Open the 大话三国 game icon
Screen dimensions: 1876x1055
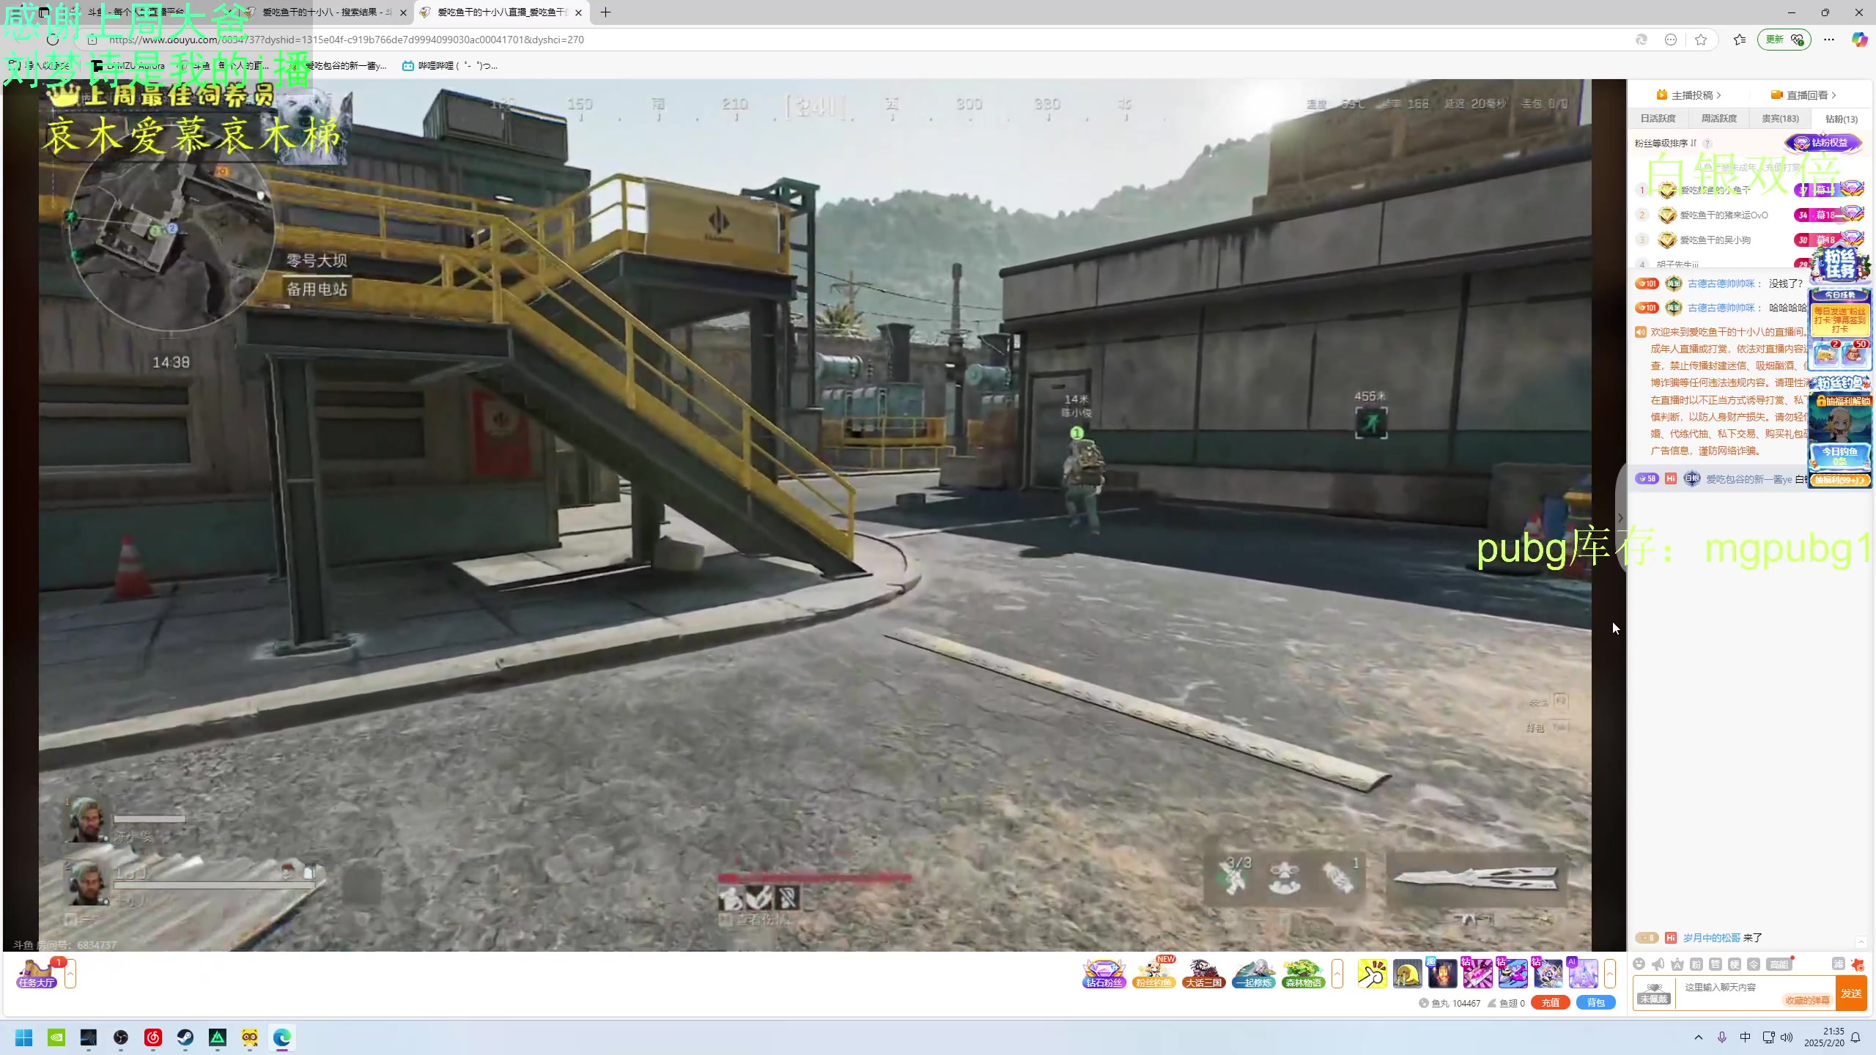click(x=1203, y=974)
